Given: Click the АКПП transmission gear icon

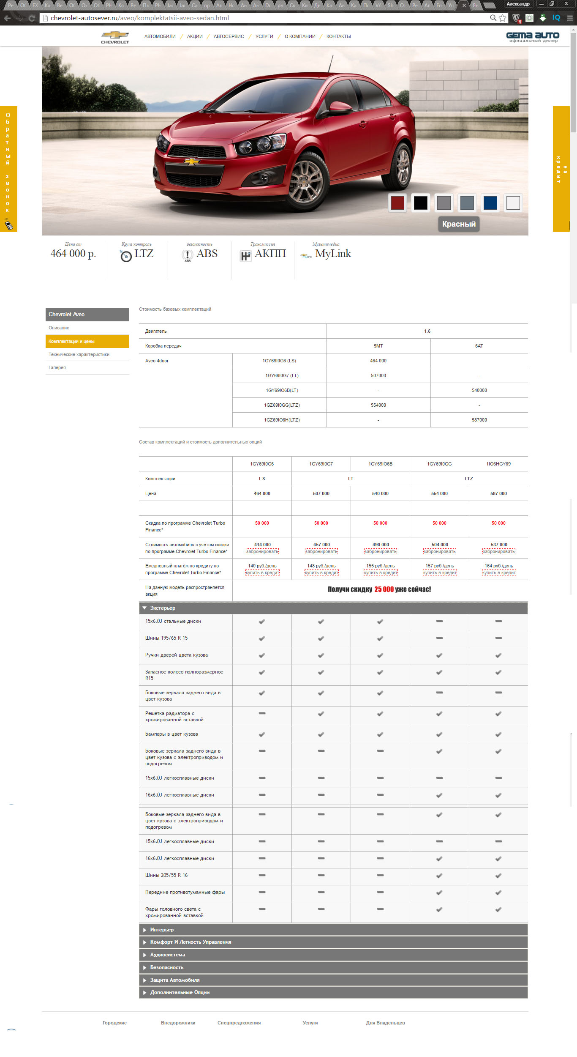Looking at the screenshot, I should 245,255.
